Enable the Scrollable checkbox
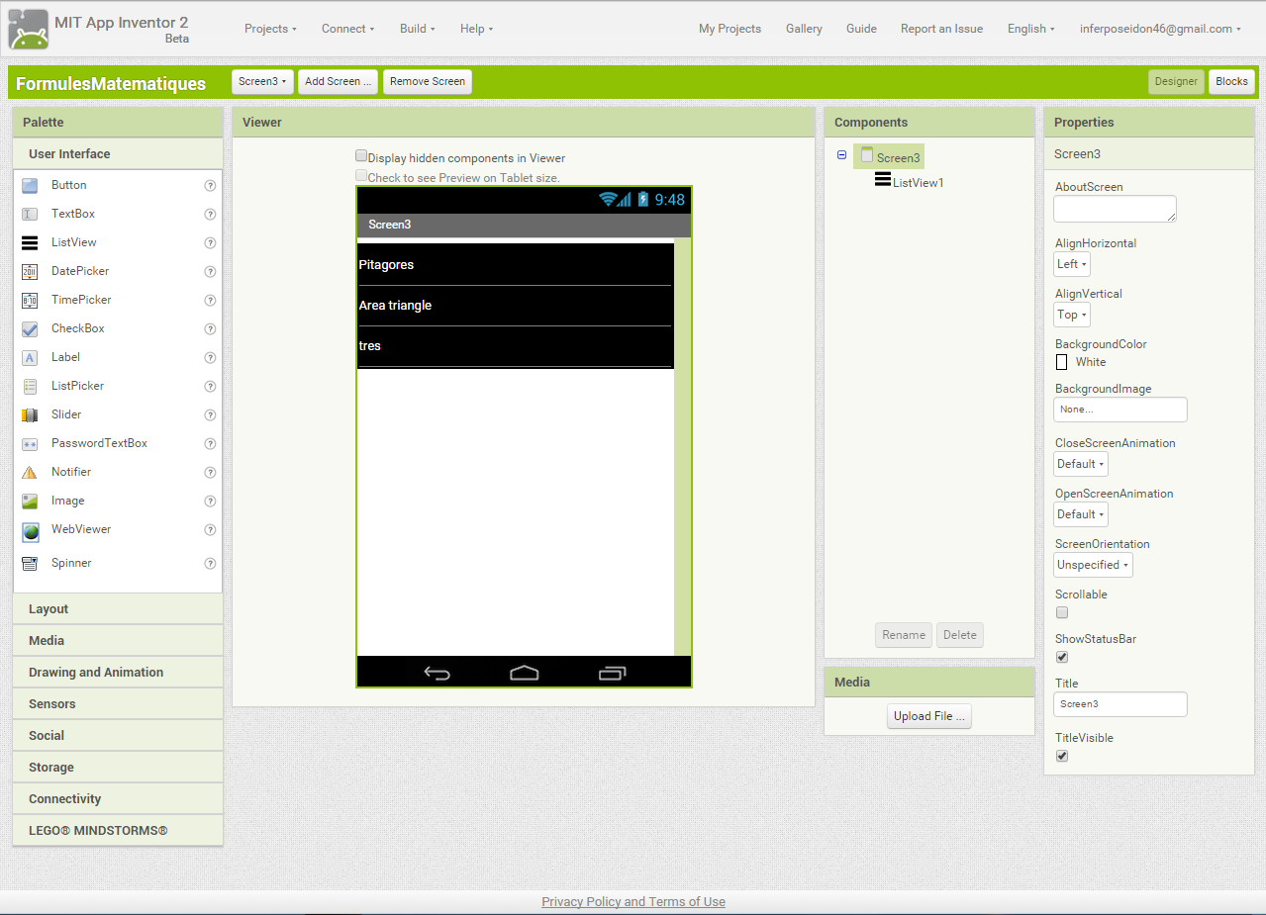The image size is (1266, 915). 1062,612
